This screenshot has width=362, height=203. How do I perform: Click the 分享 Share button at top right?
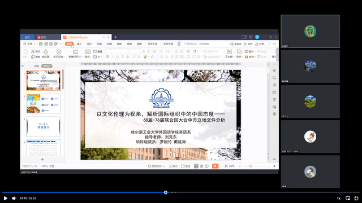coord(260,44)
